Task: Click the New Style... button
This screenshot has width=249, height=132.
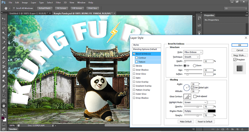Action: [239, 55]
